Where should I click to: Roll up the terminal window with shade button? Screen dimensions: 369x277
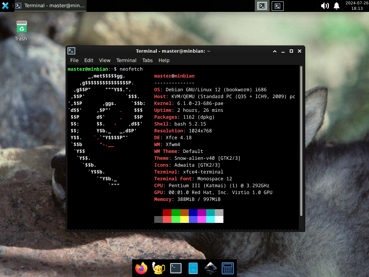point(275,51)
